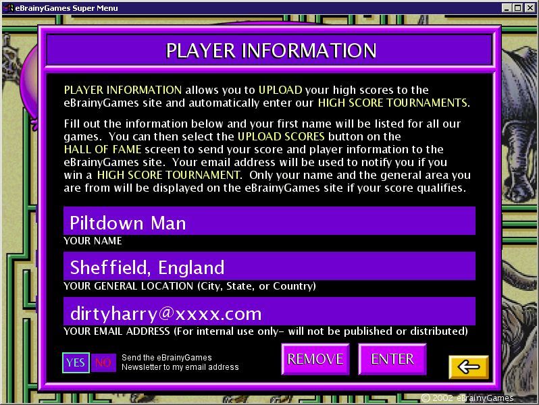Minimize the eBrainyGames Super Menu window

[506, 8]
